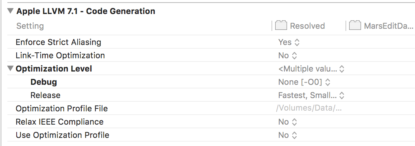Click the Resolved column building-block icon

[281, 25]
